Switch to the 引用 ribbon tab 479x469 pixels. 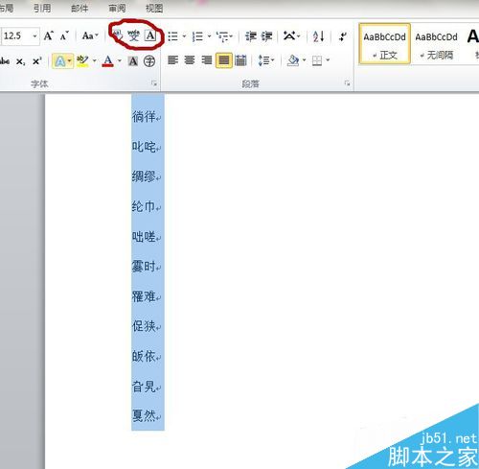pyautogui.click(x=42, y=8)
